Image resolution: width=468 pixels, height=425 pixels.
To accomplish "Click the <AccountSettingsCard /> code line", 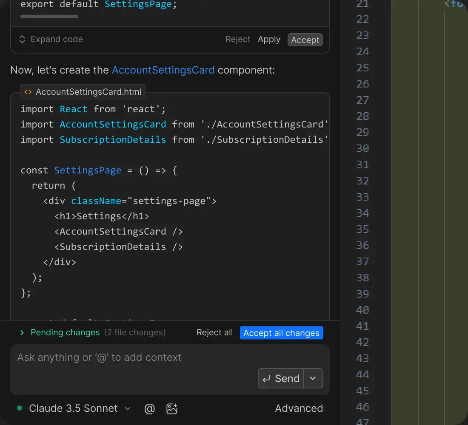I will tap(119, 232).
